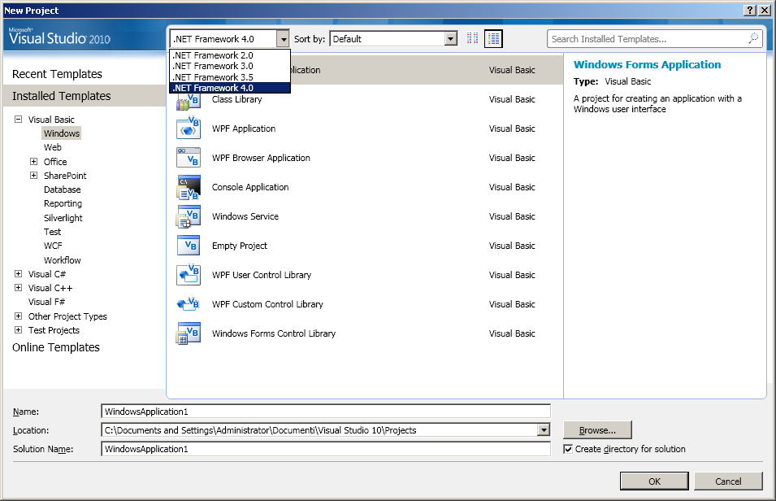The image size is (776, 501).
Task: Select the Silverlight category
Action: [x=63, y=218]
